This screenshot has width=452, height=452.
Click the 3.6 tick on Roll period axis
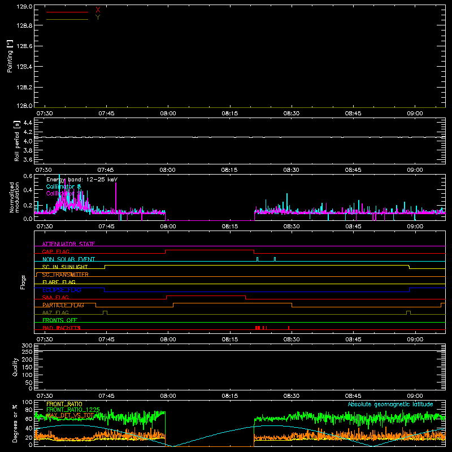point(28,160)
